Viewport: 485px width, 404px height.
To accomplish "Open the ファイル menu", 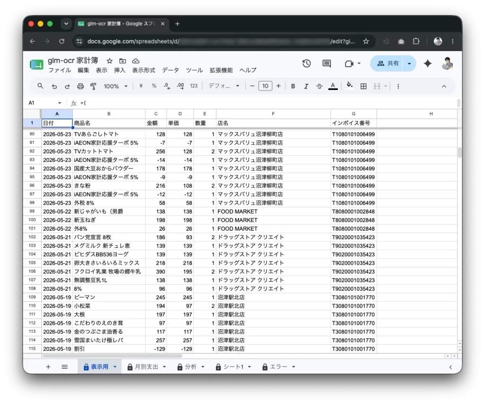I will 60,70.
